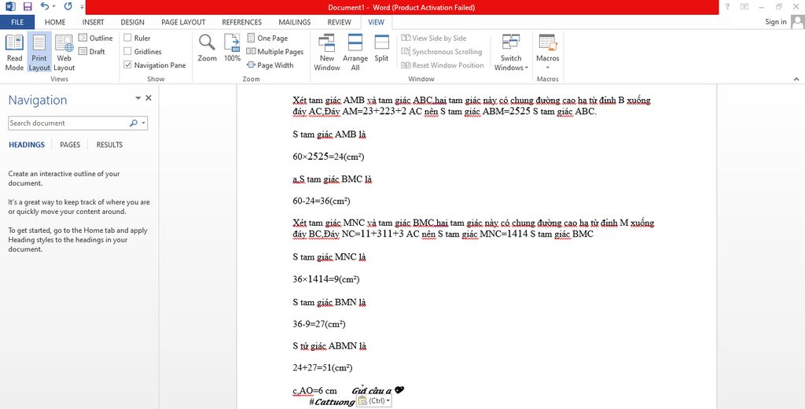
Task: Click the line "S tam giác AMB là"
Action: [329, 134]
